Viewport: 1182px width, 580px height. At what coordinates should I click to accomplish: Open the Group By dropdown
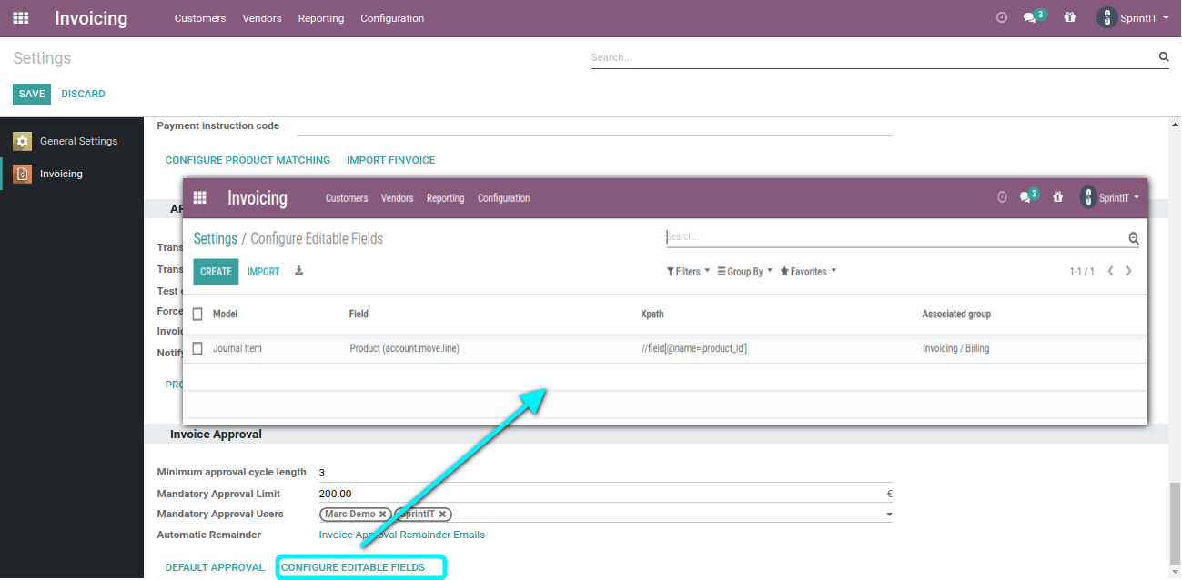[743, 270]
